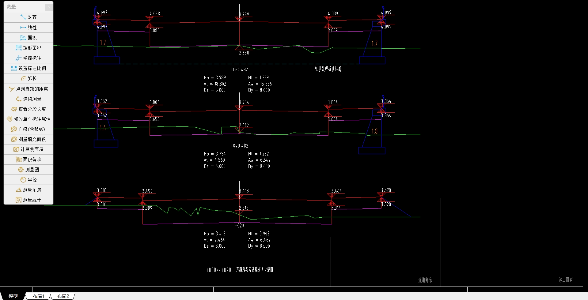Open the 测量统计 measurement statistics tool
The height and width of the screenshot is (300, 588).
coord(28,200)
